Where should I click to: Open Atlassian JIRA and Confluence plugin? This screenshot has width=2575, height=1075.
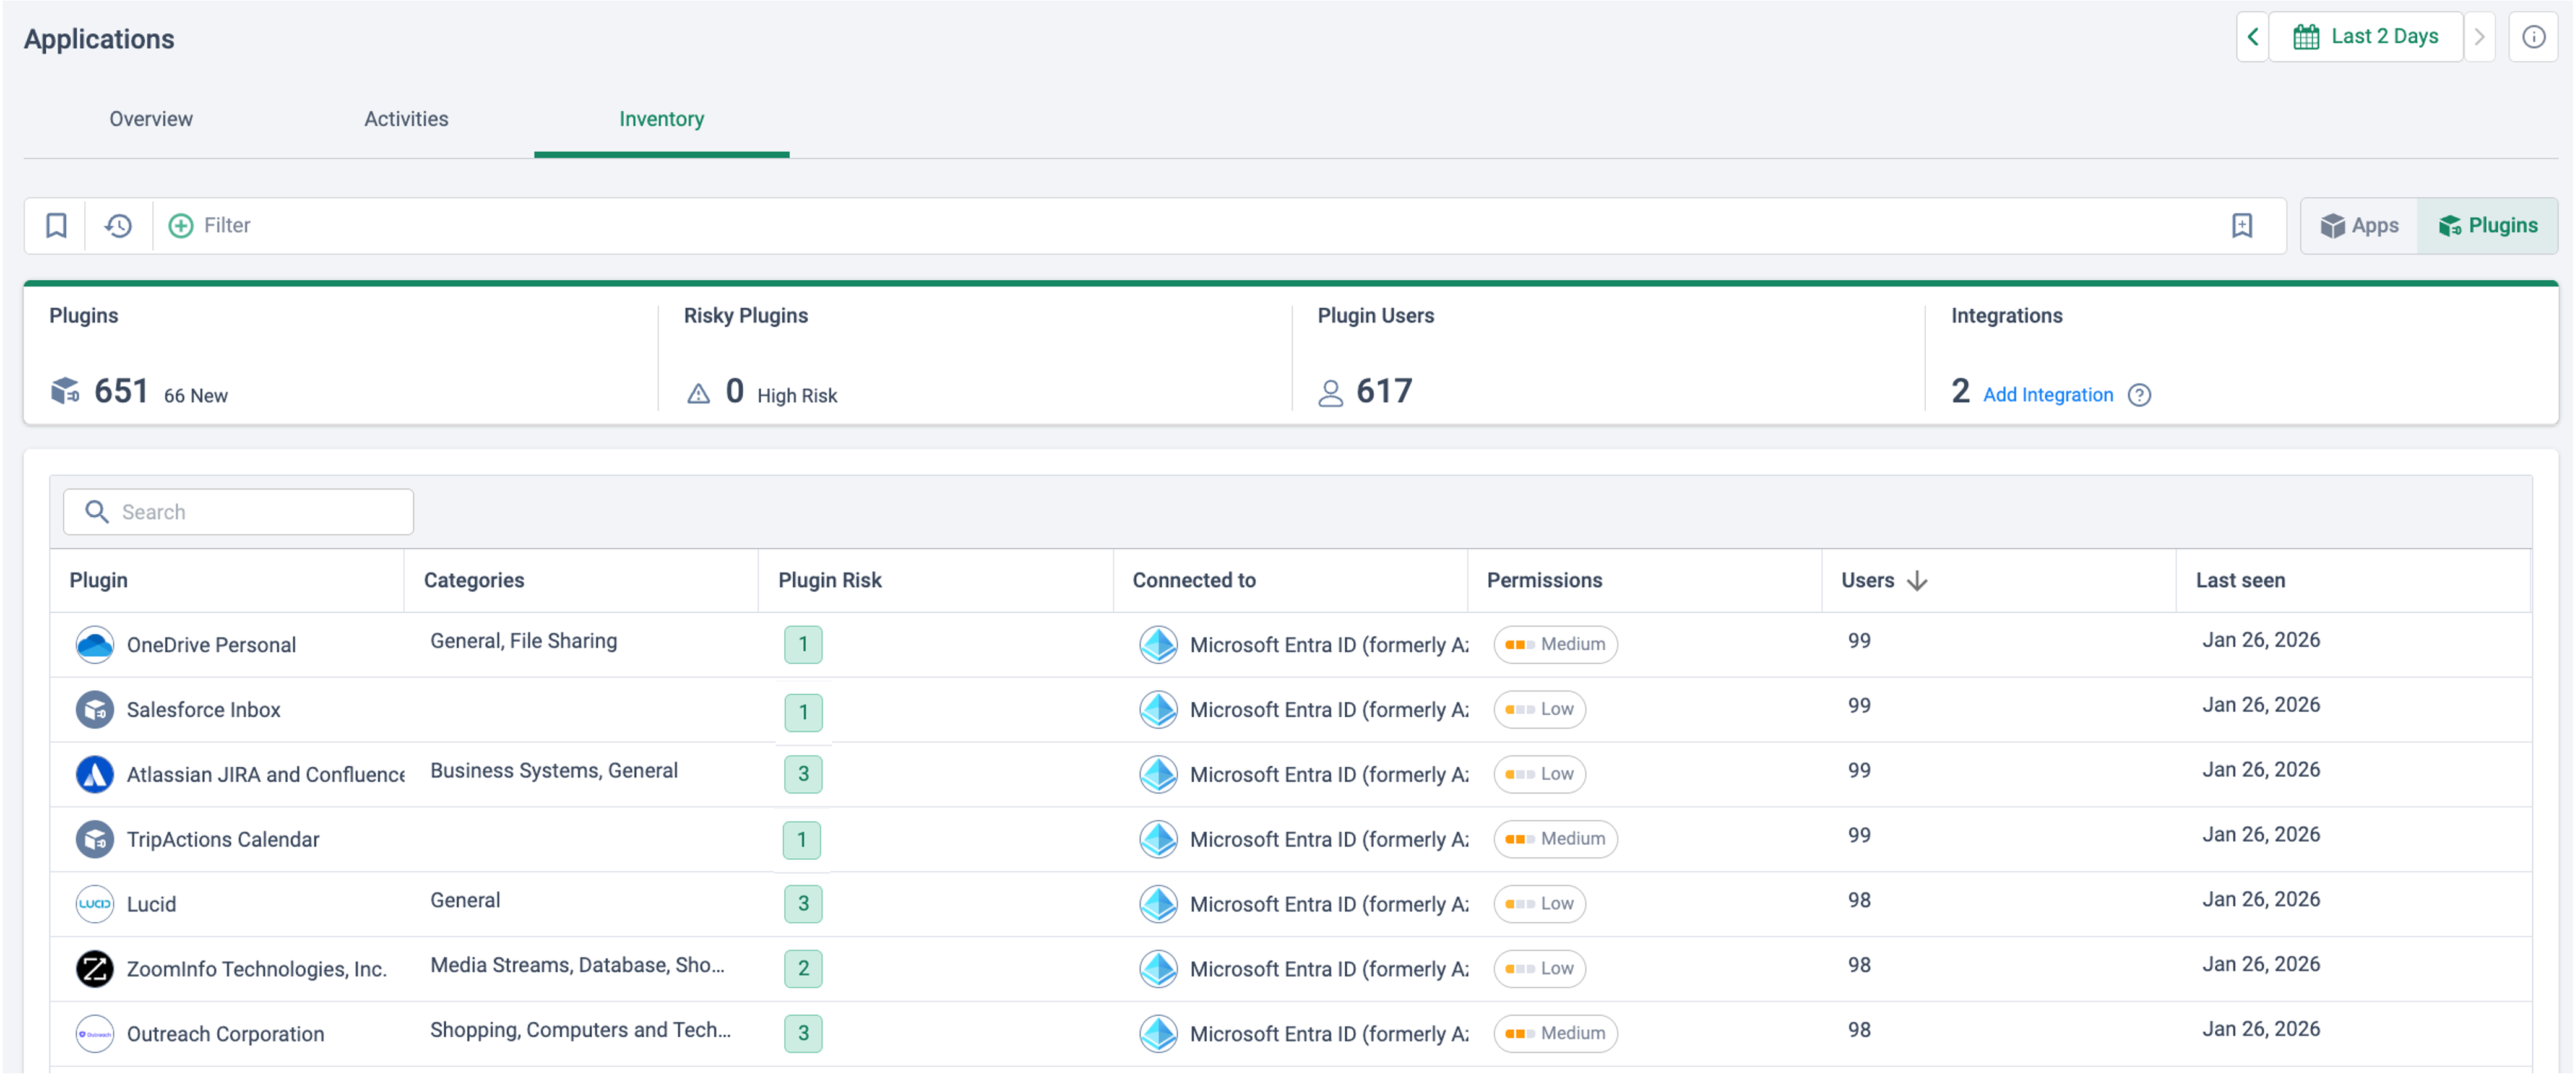[x=266, y=775]
